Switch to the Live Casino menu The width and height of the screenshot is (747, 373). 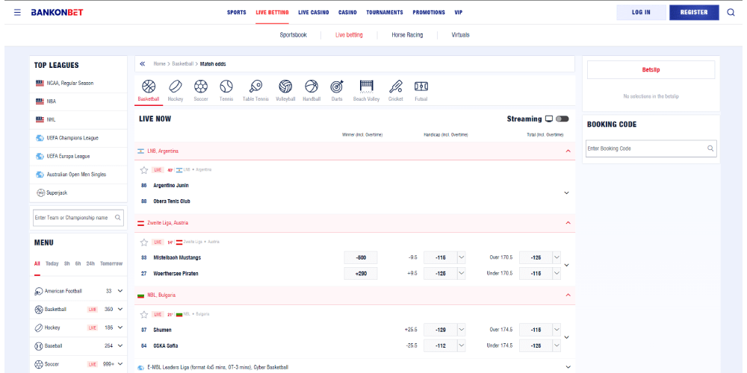(x=313, y=13)
